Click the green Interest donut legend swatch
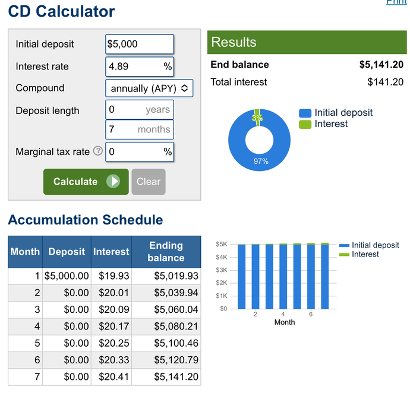The image size is (410, 396). tap(305, 124)
